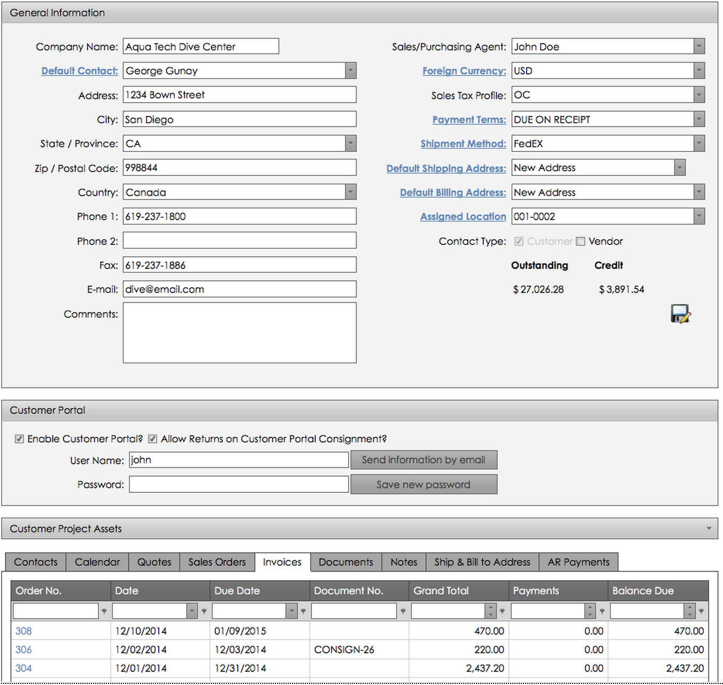Open Assigned Location 001-0002 dropdown

point(699,216)
